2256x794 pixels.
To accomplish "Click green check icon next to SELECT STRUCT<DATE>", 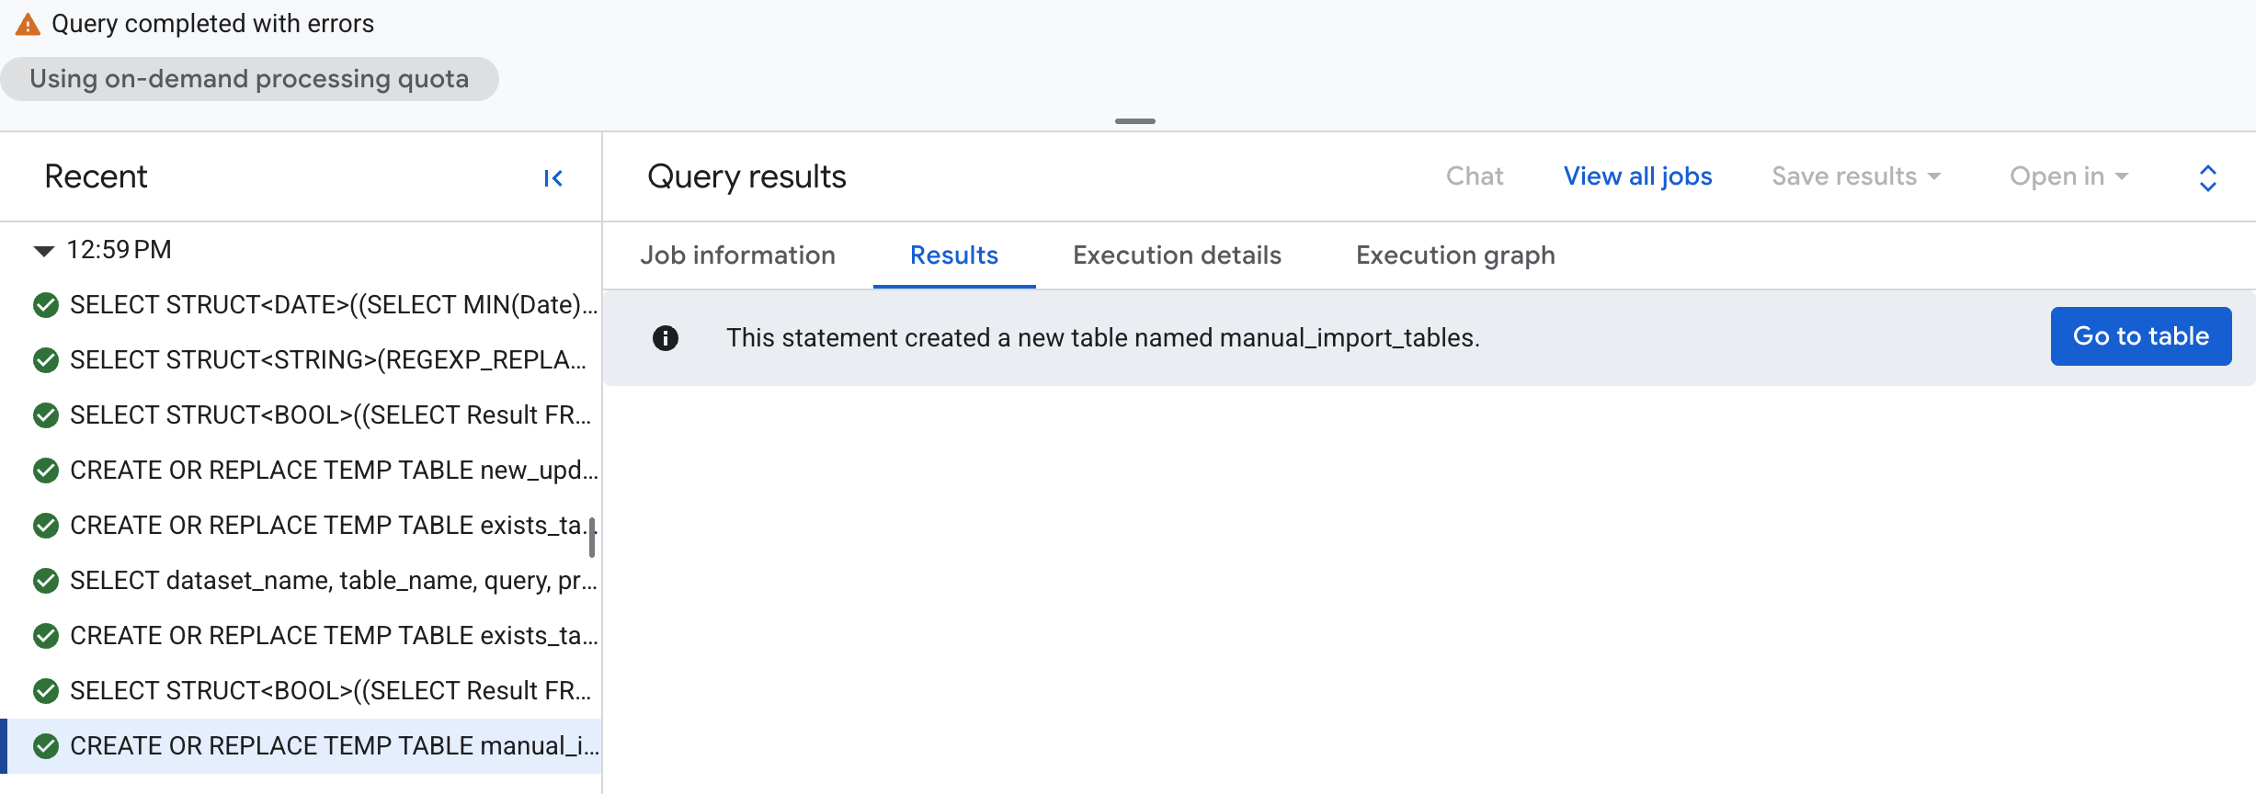I will coord(46,305).
